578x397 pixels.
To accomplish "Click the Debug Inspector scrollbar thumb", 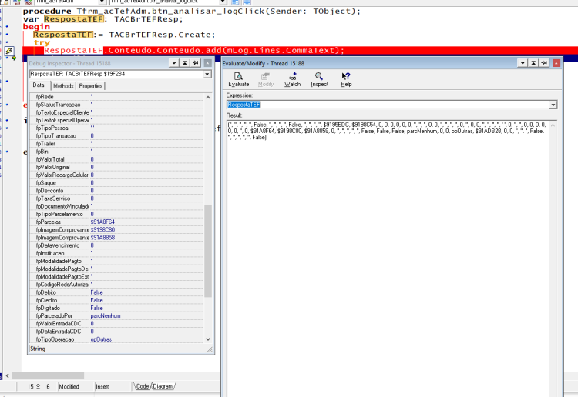I will click(208, 251).
